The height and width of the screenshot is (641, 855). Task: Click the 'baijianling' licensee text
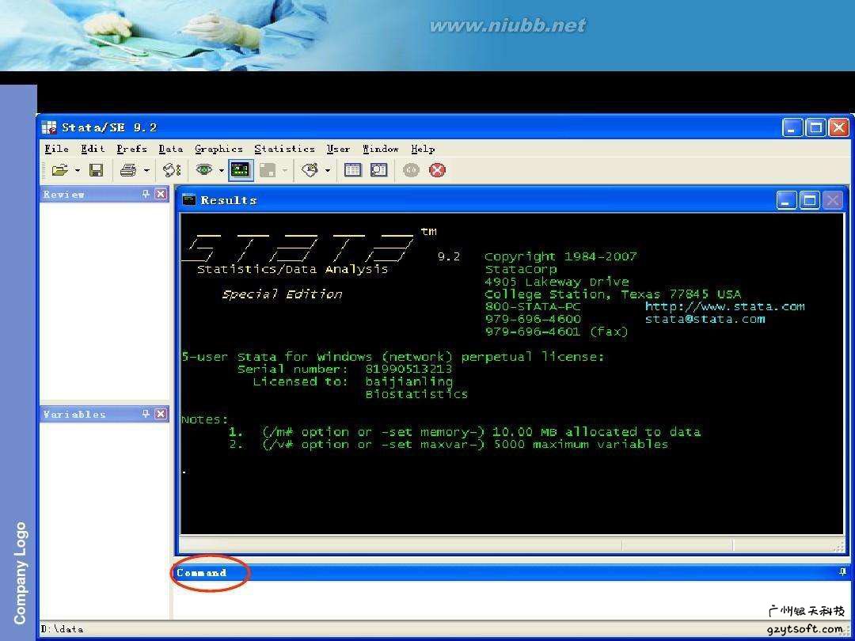409,381
